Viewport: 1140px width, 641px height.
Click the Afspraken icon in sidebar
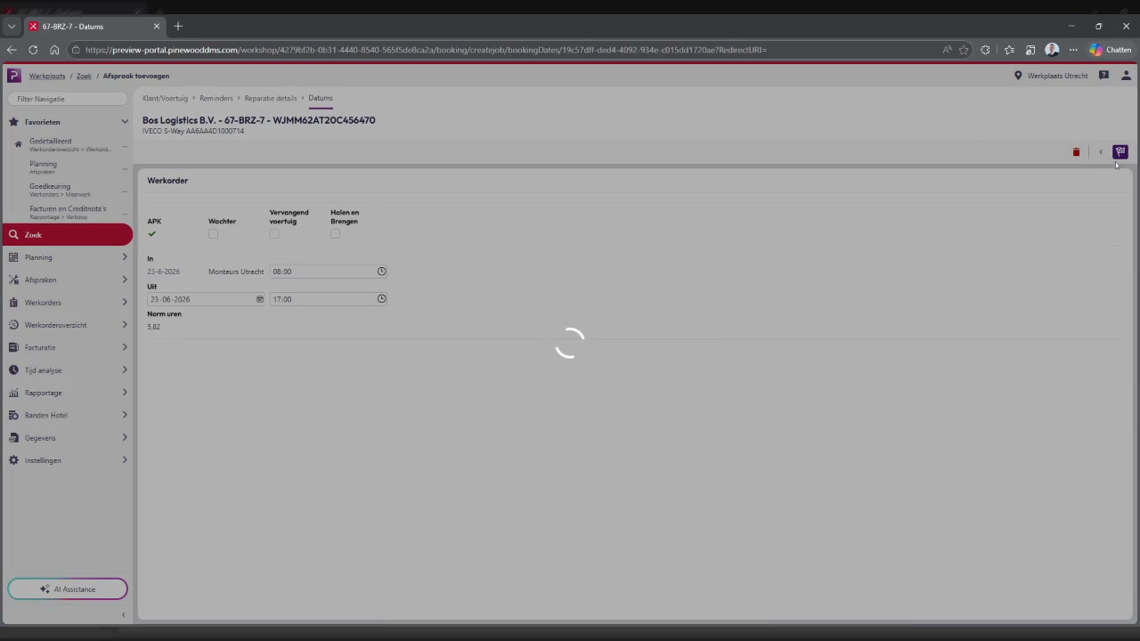coord(13,280)
